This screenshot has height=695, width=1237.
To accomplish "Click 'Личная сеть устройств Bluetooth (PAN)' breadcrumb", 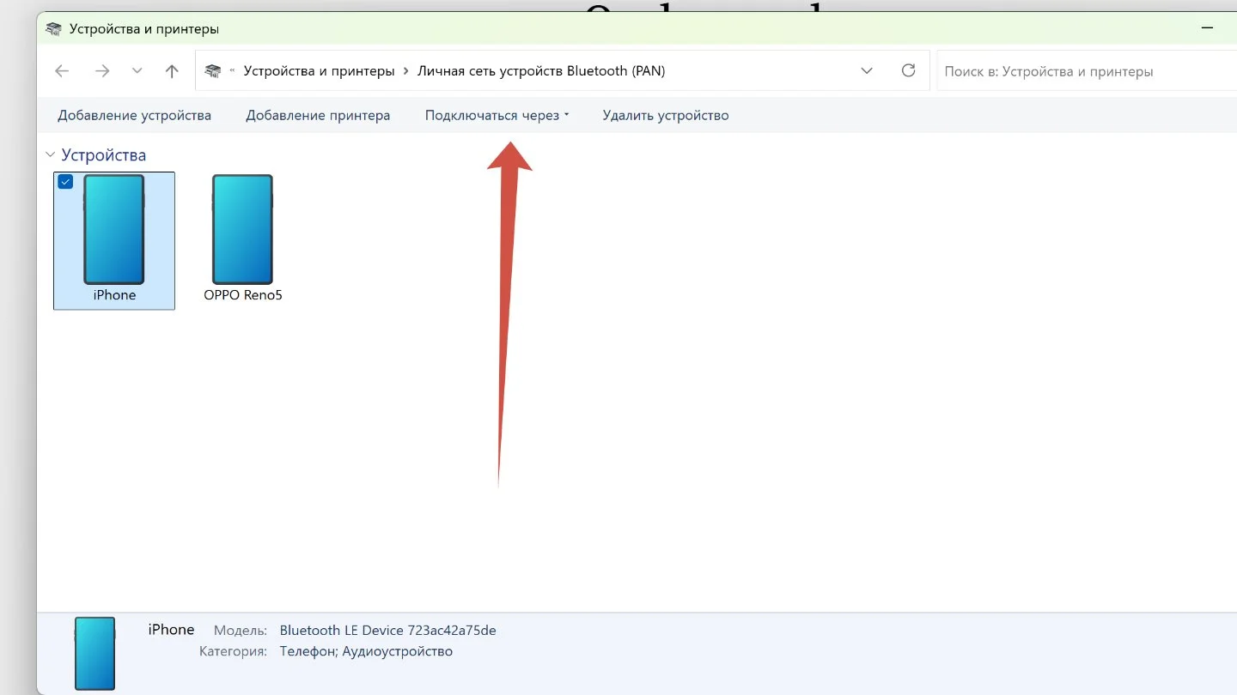I will coord(541,71).
